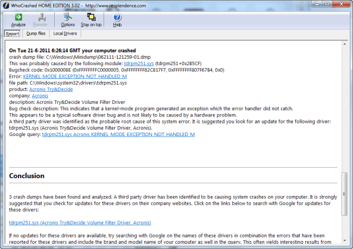Click the Bugcheck code line
This screenshot has height=249, width=353.
pyautogui.click(x=117, y=70)
